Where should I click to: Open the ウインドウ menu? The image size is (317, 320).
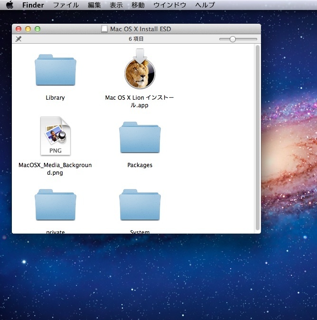[x=170, y=5]
